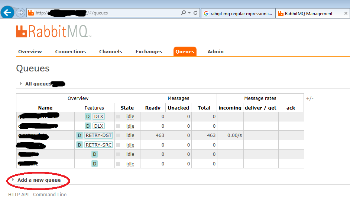Click the D badge in second queue row
Image resolution: width=350 pixels, height=198 pixels.
click(88, 126)
